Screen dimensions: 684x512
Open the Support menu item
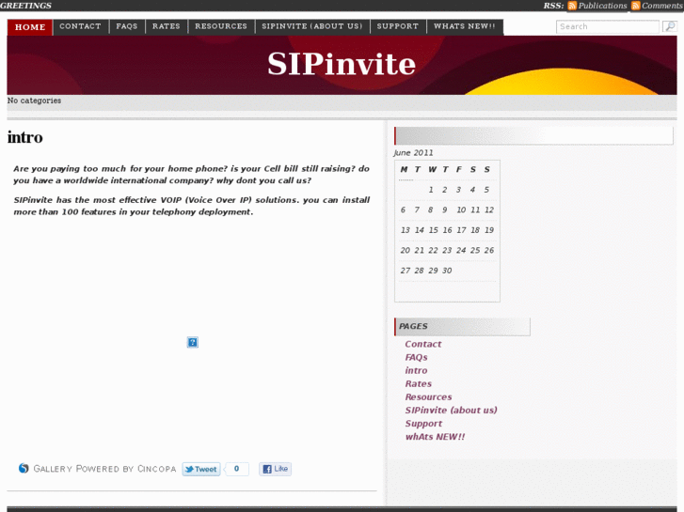click(398, 26)
